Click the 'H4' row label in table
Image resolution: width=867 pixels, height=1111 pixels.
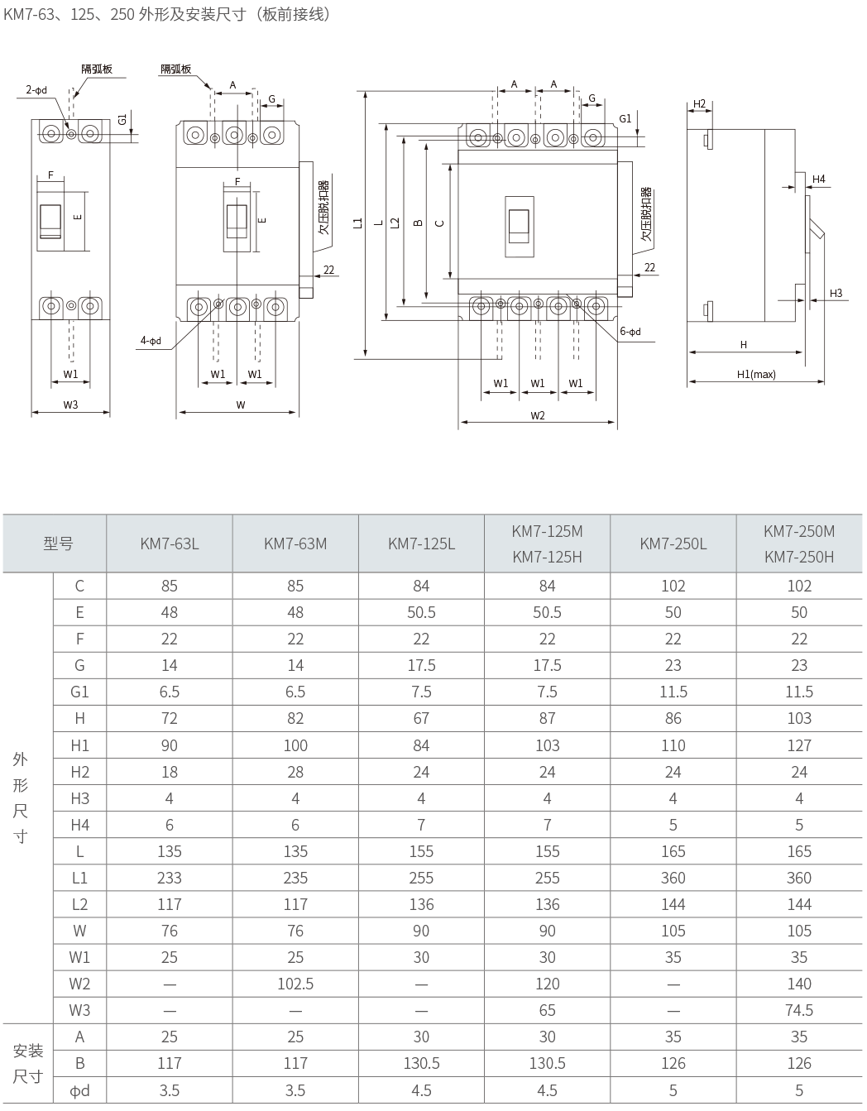tap(79, 825)
